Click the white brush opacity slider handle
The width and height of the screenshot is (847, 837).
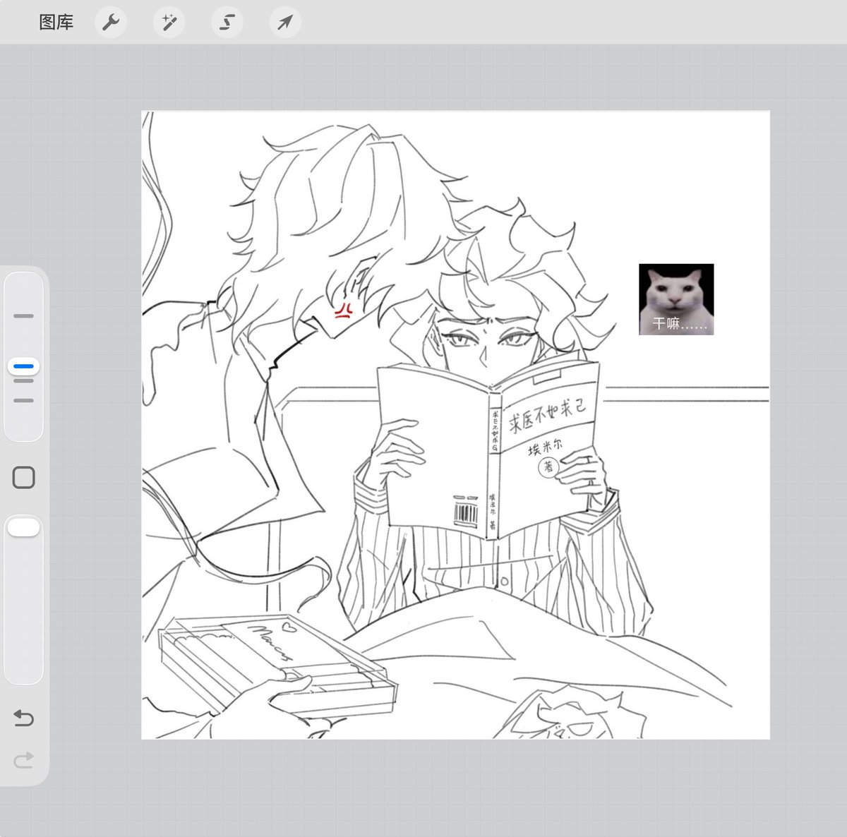[24, 527]
